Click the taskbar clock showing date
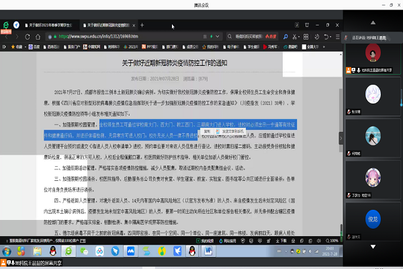 (x=321, y=250)
